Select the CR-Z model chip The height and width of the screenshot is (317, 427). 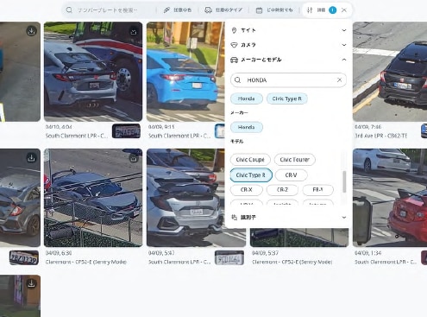click(x=282, y=190)
